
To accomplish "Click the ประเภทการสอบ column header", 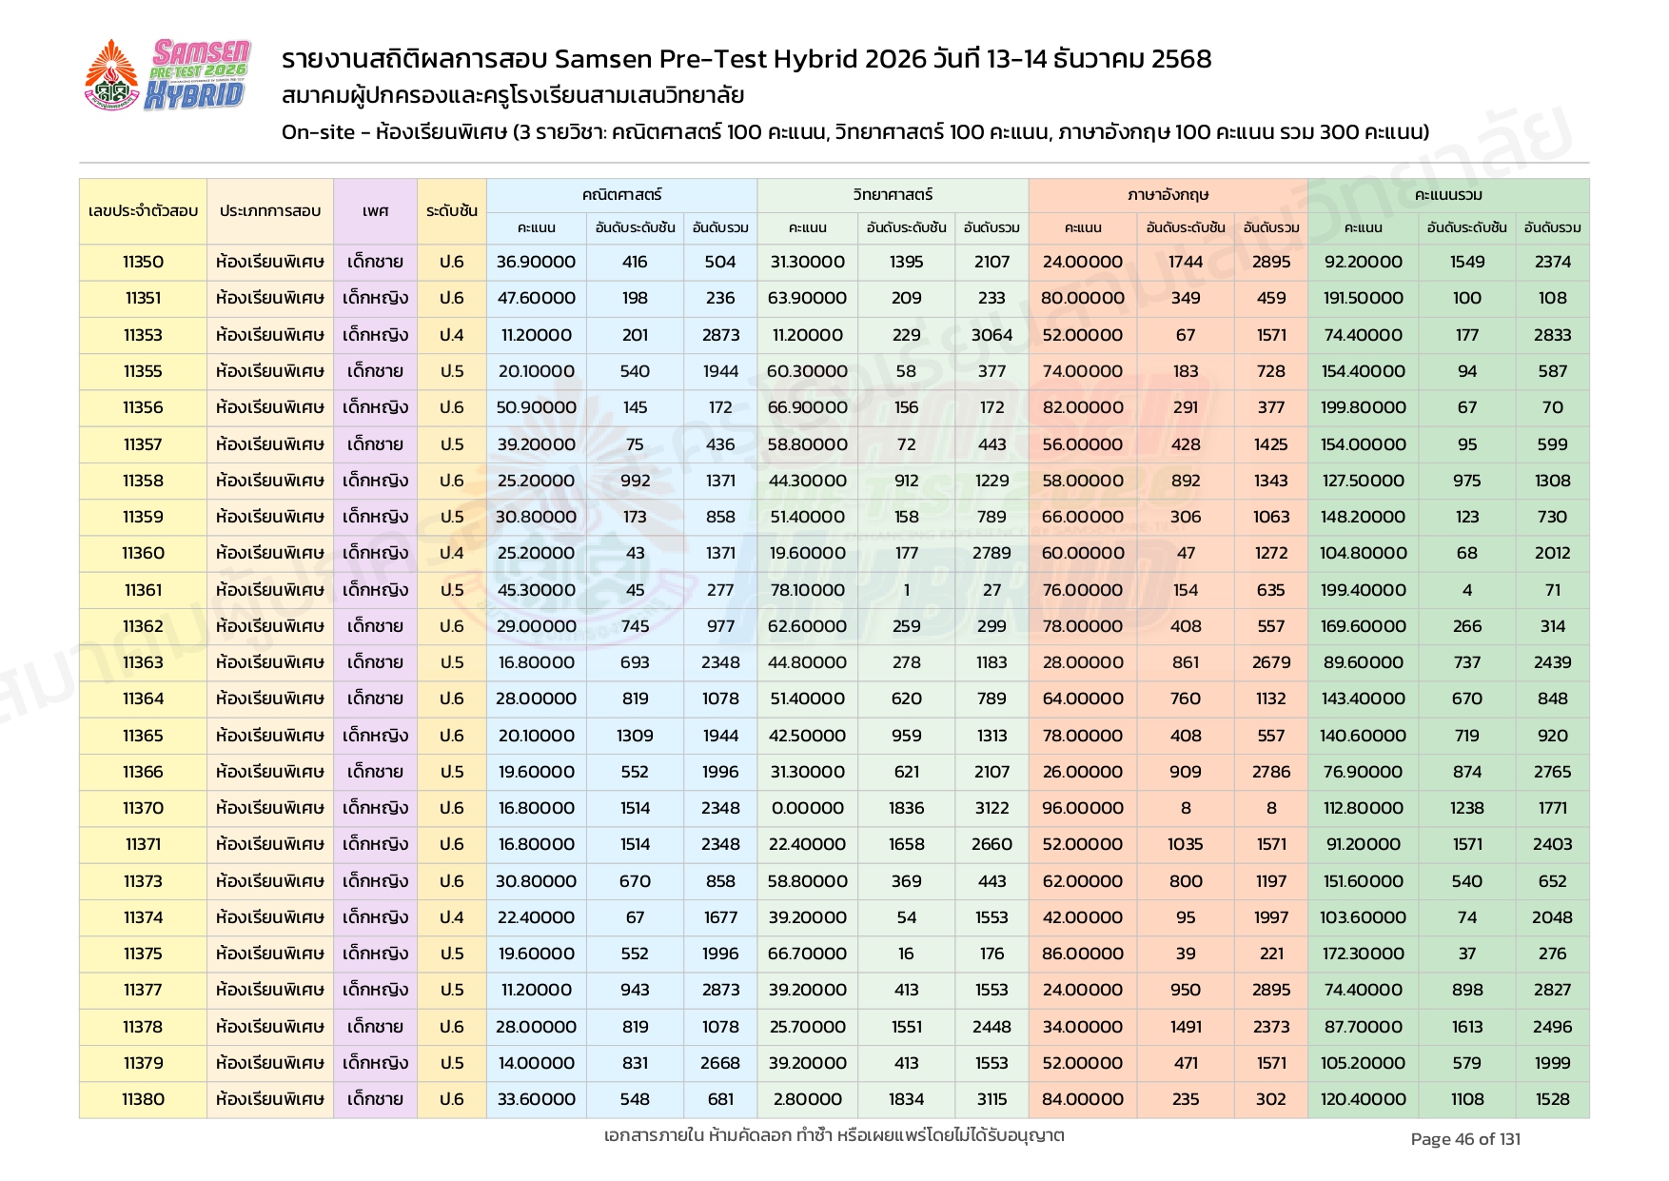I will 270,211.
